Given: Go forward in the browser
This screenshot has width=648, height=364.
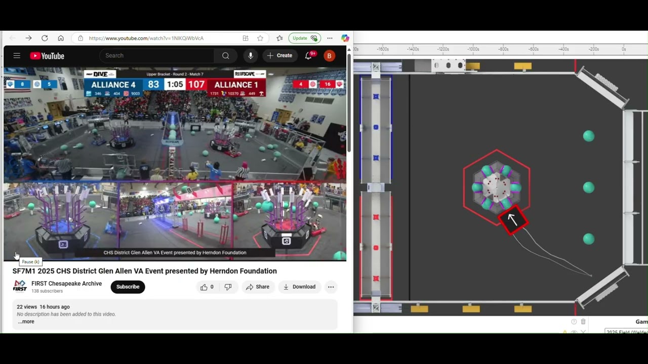Looking at the screenshot, I should tap(28, 38).
